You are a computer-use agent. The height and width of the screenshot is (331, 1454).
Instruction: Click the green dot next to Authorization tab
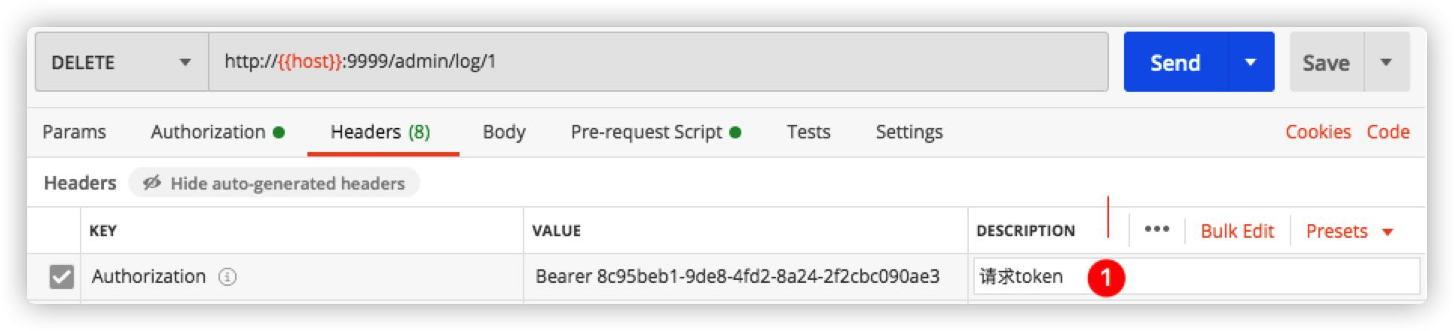point(279,132)
